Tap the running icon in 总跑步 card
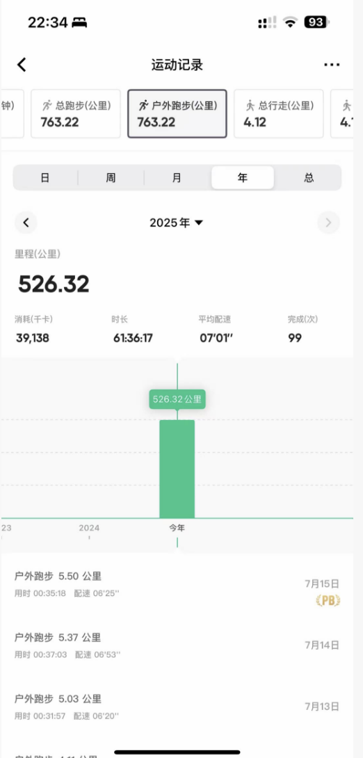363x758 pixels. (47, 106)
